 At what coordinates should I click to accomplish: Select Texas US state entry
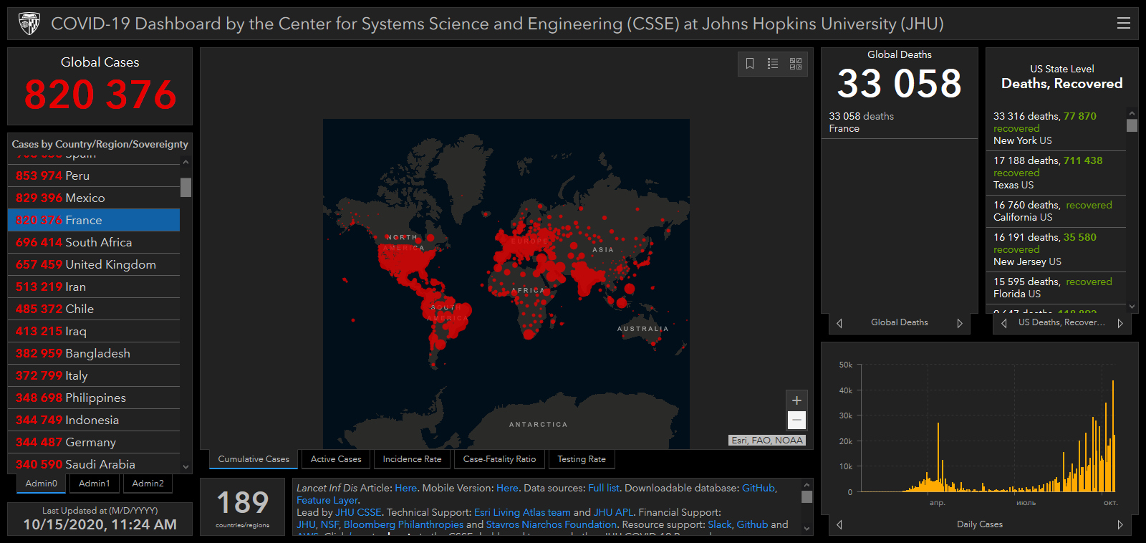[x=1056, y=173]
